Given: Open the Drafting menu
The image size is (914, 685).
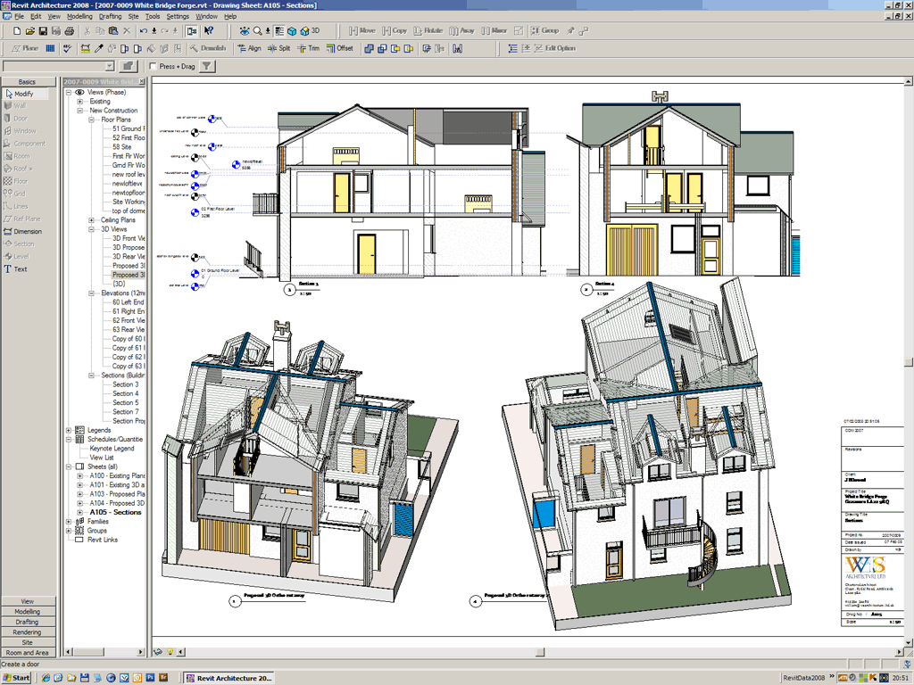Looking at the screenshot, I should coord(110,16).
